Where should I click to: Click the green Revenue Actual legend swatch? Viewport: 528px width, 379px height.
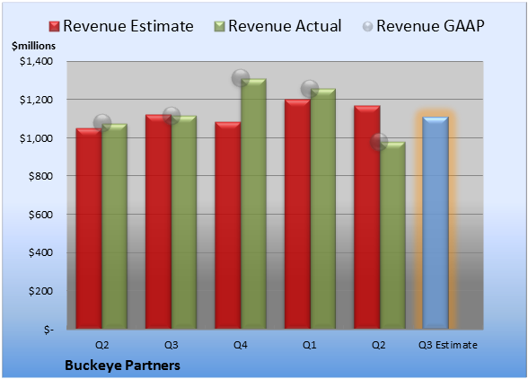tap(219, 26)
